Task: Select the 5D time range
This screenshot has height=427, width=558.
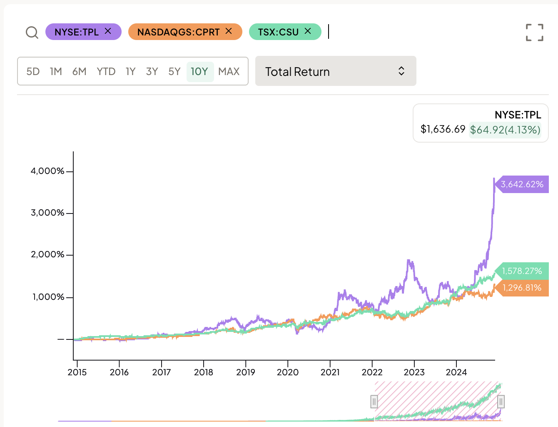Action: (33, 72)
